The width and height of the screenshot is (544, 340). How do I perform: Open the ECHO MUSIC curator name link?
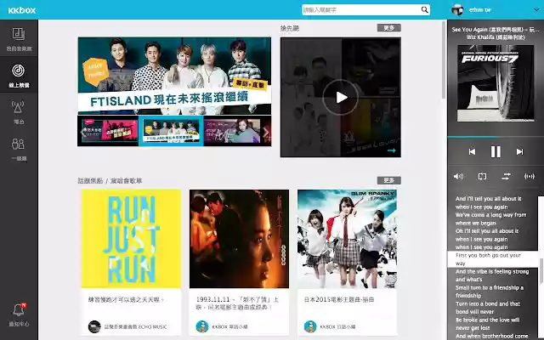click(136, 326)
